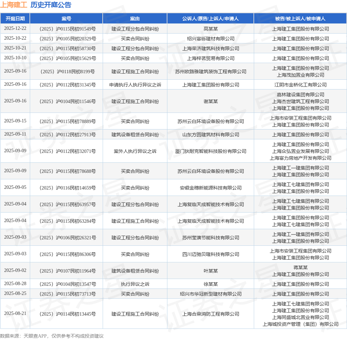Select the '公诉人/原告/上诉人/申请人' column header
Screen dimensions: 347x339
pos(210,19)
